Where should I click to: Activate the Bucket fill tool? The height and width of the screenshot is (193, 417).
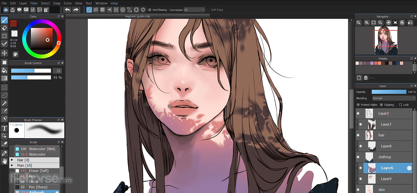pos(4,70)
